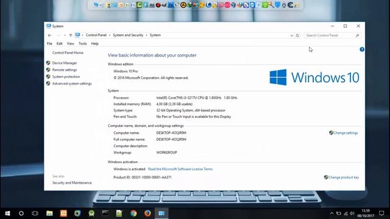390x219 pixels.
Task: Select the computer name DESKTOP-4OQJR9H value
Action: (171, 133)
